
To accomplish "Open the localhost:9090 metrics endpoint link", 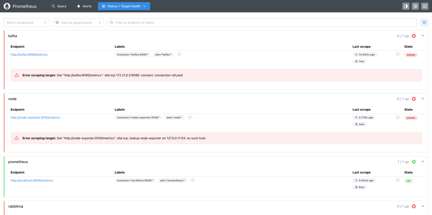I will coord(32,181).
